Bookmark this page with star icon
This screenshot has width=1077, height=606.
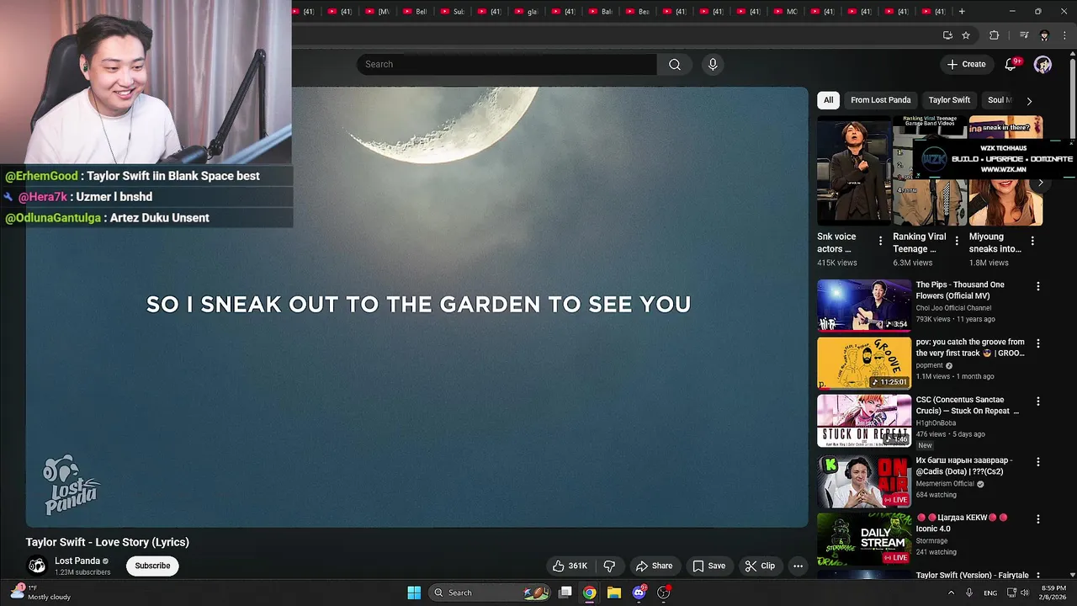tap(966, 35)
